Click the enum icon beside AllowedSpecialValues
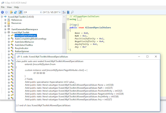Image resolution: width=166 pixels, height=113 pixels. (x=12, y=36)
